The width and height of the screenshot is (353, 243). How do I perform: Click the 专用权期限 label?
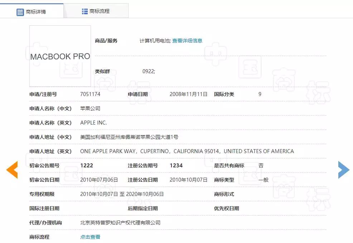[42, 194]
